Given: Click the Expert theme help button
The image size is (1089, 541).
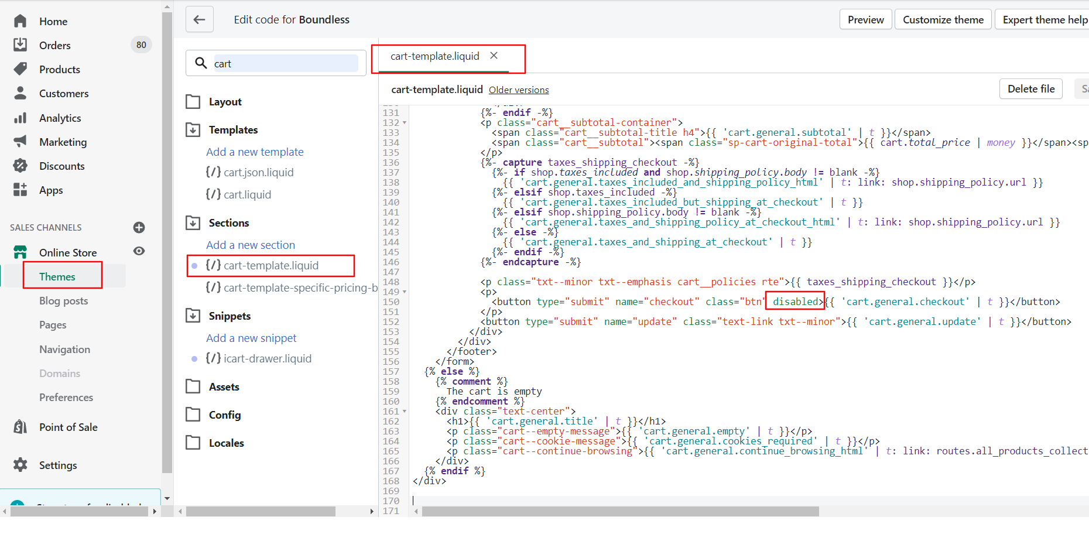Looking at the screenshot, I should click(1043, 19).
